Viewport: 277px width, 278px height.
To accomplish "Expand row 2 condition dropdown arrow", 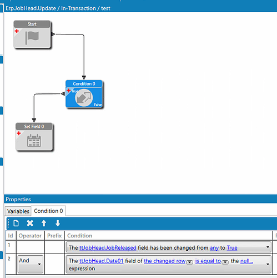I will (268, 264).
